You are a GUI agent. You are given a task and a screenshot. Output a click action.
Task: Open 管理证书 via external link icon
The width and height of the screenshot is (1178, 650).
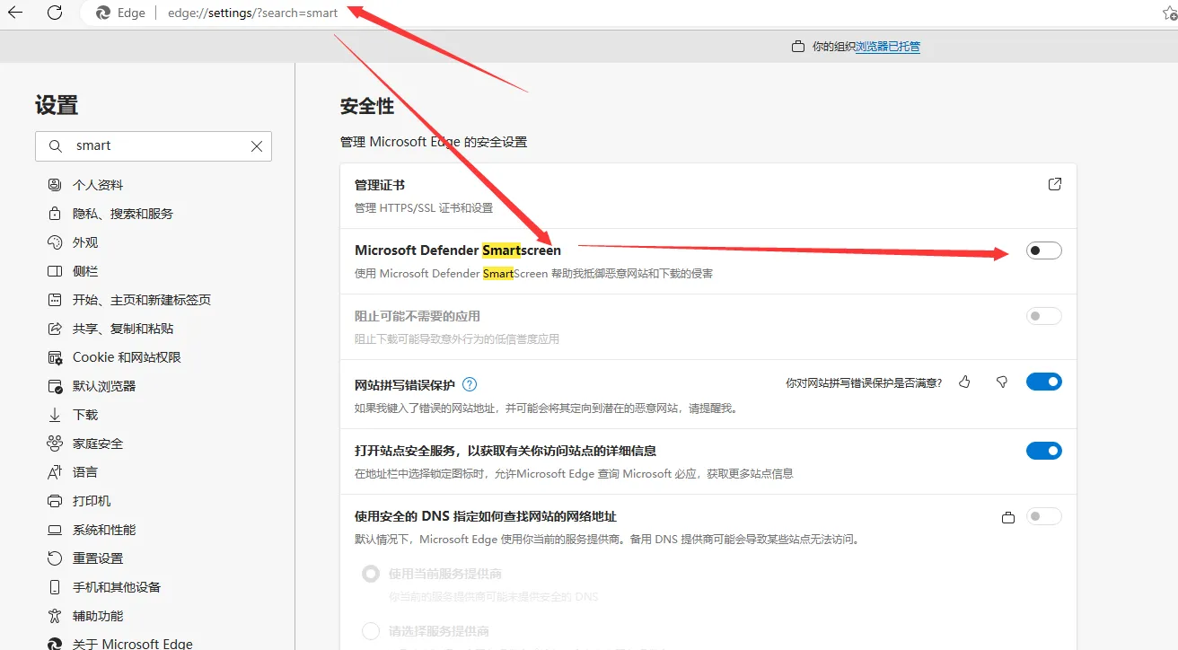coord(1055,184)
